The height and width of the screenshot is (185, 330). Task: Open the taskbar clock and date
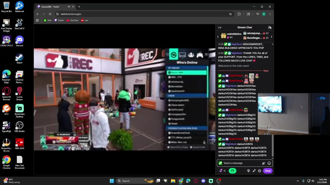(323, 181)
